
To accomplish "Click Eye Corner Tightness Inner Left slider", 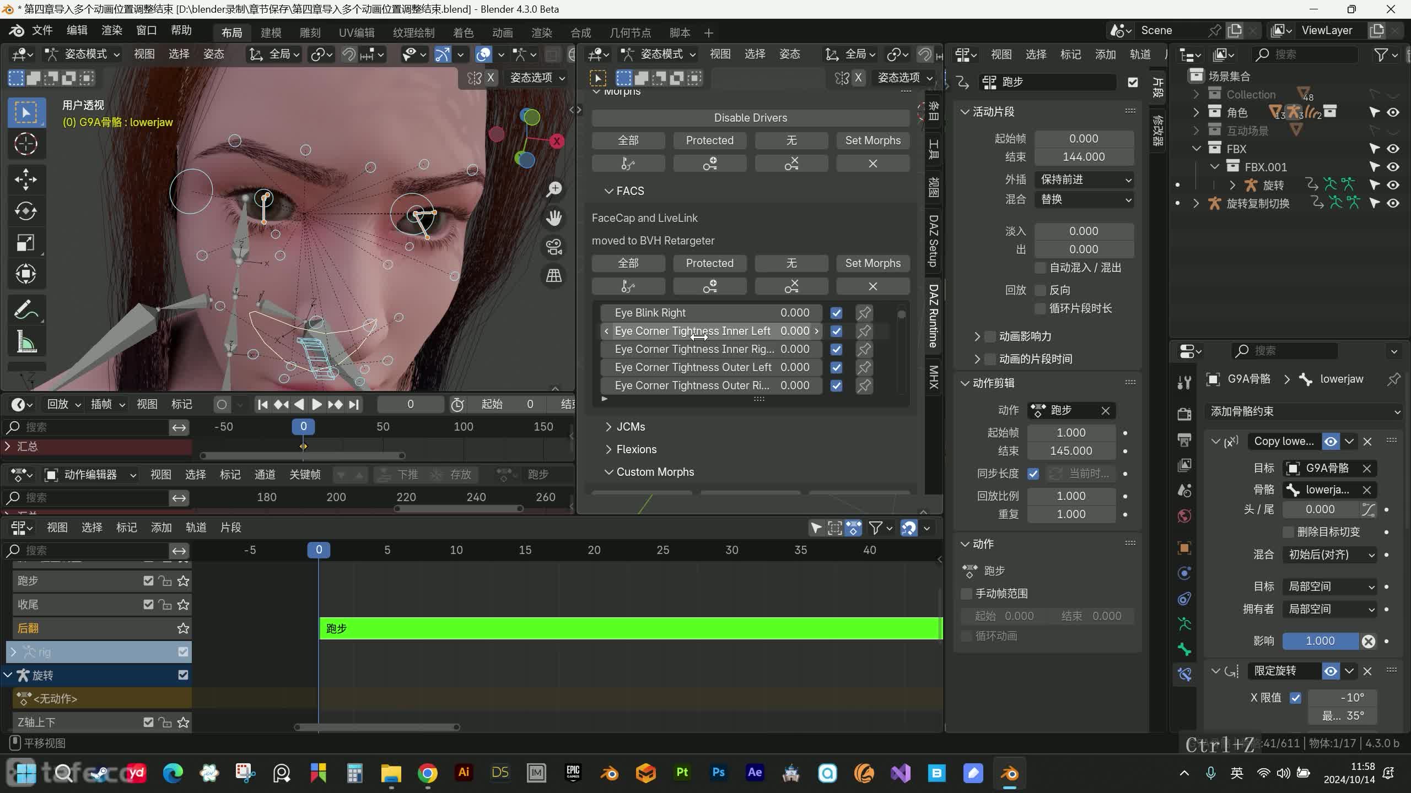I will tap(711, 331).
